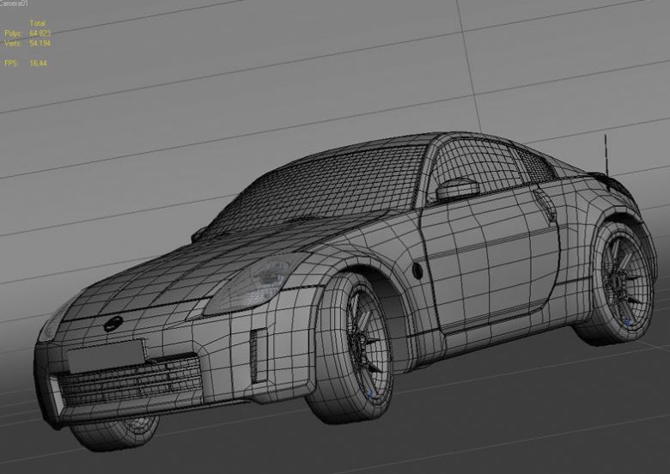670x474 pixels.
Task: Open the Camera01 viewport label menu
Action: coord(14,3)
